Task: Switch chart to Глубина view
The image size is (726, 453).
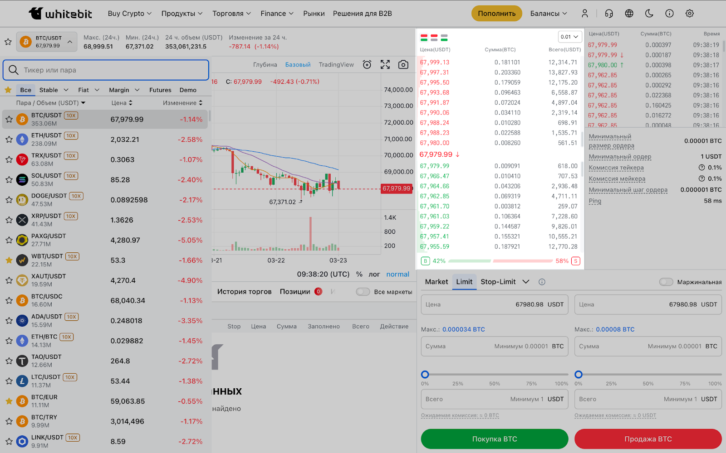Action: point(265,65)
